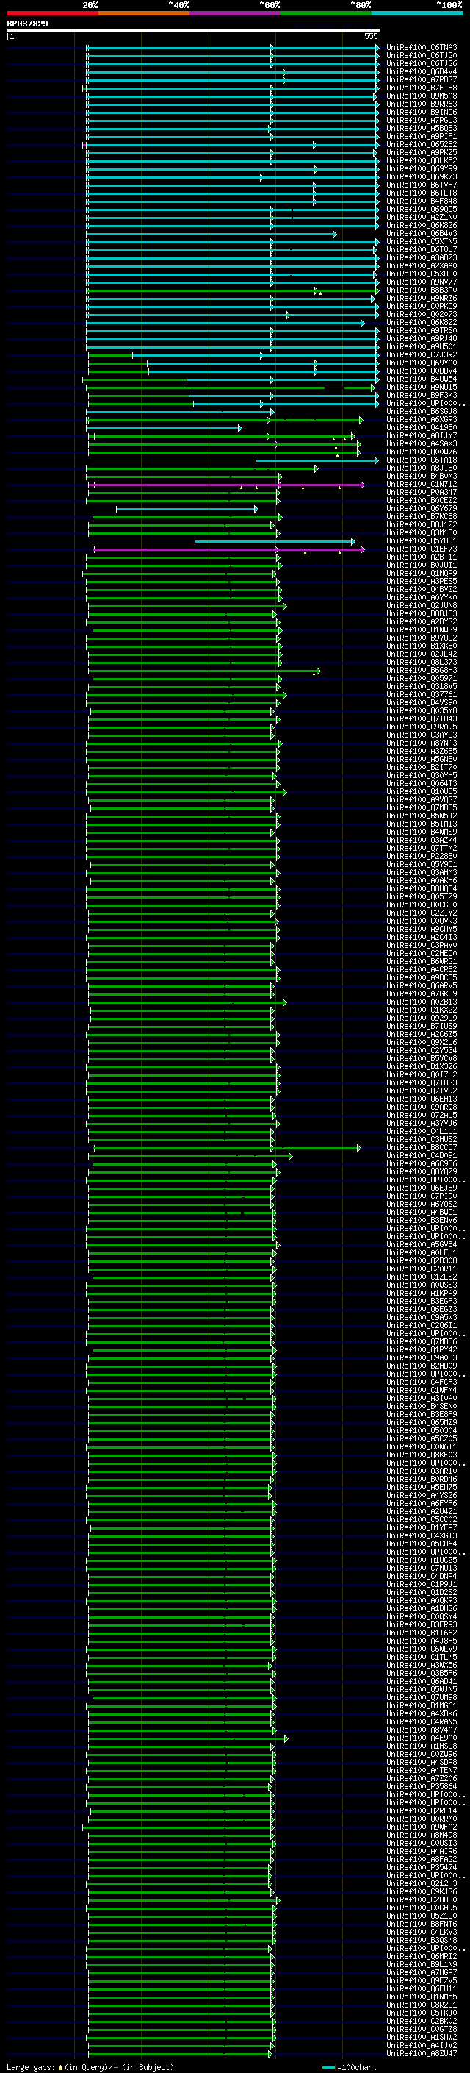The width and height of the screenshot is (470, 2073).
Task: Click the purple alignment bar for UniRef100_C1N712
Action: click(x=225, y=485)
